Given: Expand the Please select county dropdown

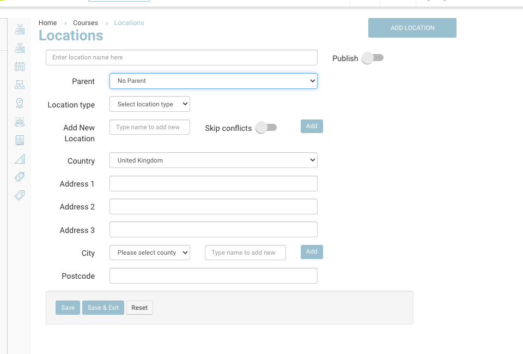Looking at the screenshot, I should (x=149, y=253).
